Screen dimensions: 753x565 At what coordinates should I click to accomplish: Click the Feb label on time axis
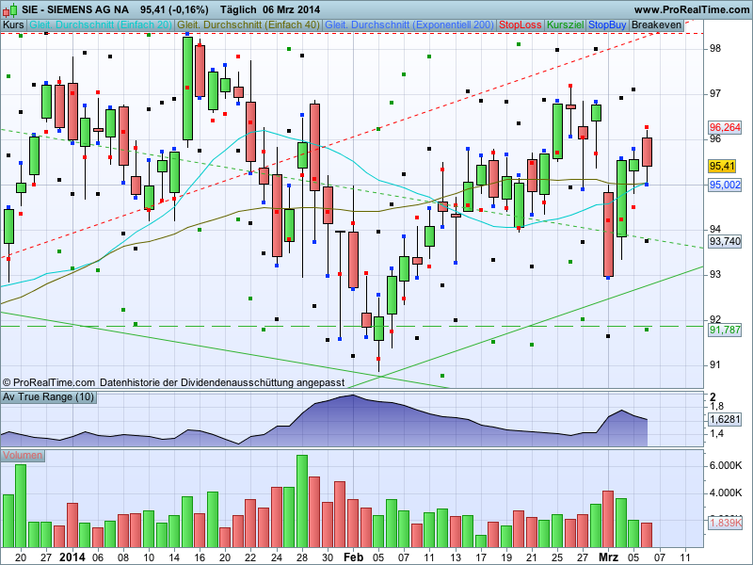click(x=354, y=557)
